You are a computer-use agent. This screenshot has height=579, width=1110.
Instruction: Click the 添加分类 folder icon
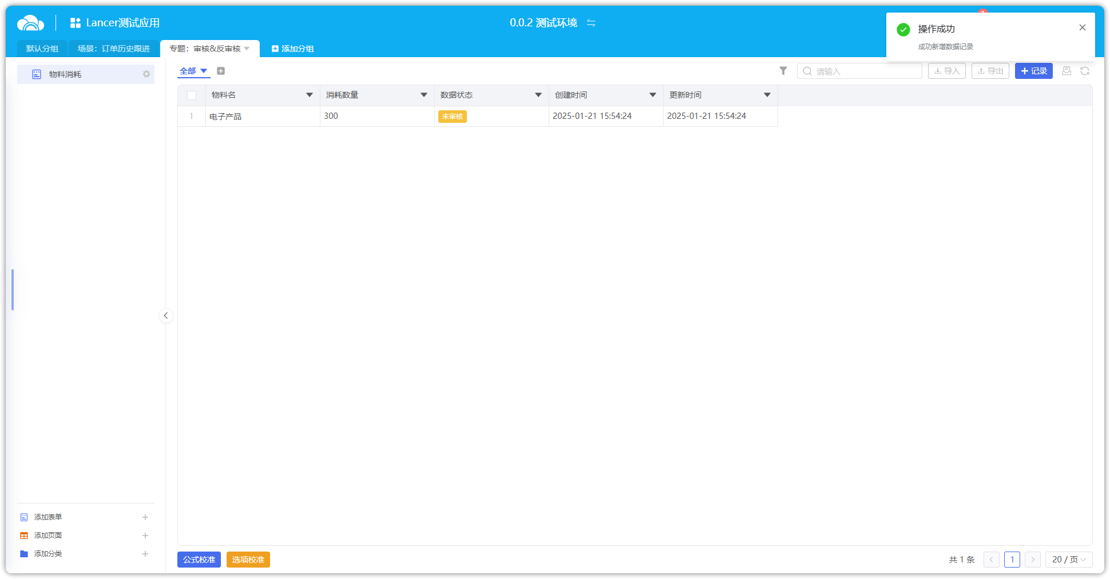(x=24, y=554)
